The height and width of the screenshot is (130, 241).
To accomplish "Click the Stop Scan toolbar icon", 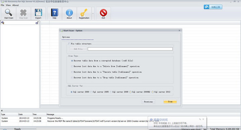I will point(23,13).
